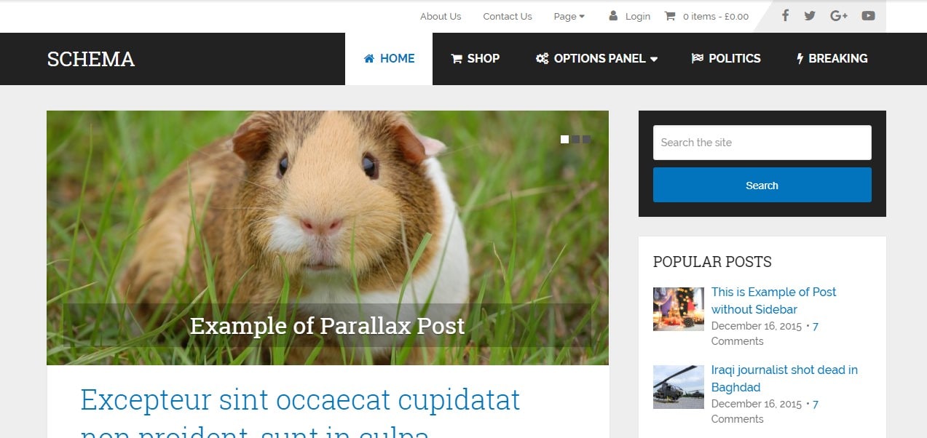Click the flag icon next to POLITICS
927x438 pixels.
(697, 58)
